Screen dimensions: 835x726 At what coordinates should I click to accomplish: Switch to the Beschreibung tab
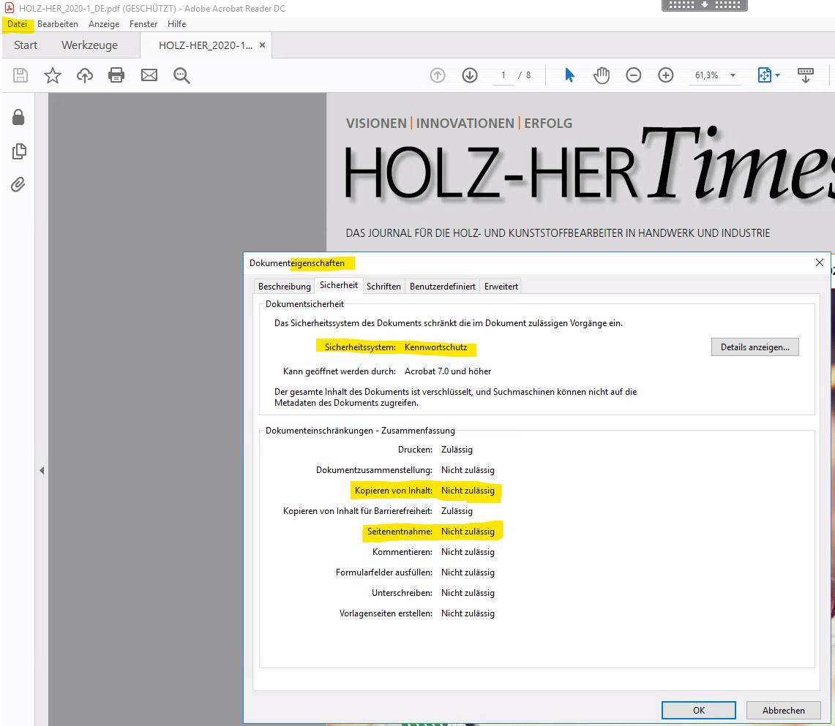(x=284, y=287)
